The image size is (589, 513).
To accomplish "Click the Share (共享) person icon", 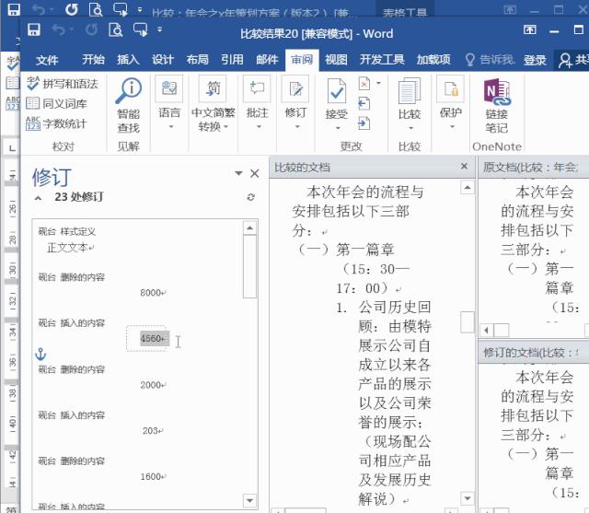I will (565, 60).
